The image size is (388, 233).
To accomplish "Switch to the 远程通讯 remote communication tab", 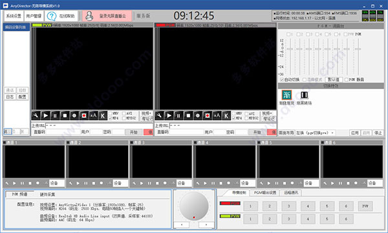I will point(291,193).
